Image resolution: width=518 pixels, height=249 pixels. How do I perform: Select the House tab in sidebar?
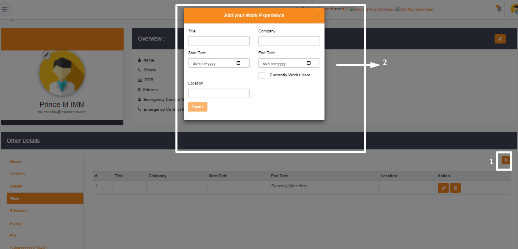tap(16, 162)
